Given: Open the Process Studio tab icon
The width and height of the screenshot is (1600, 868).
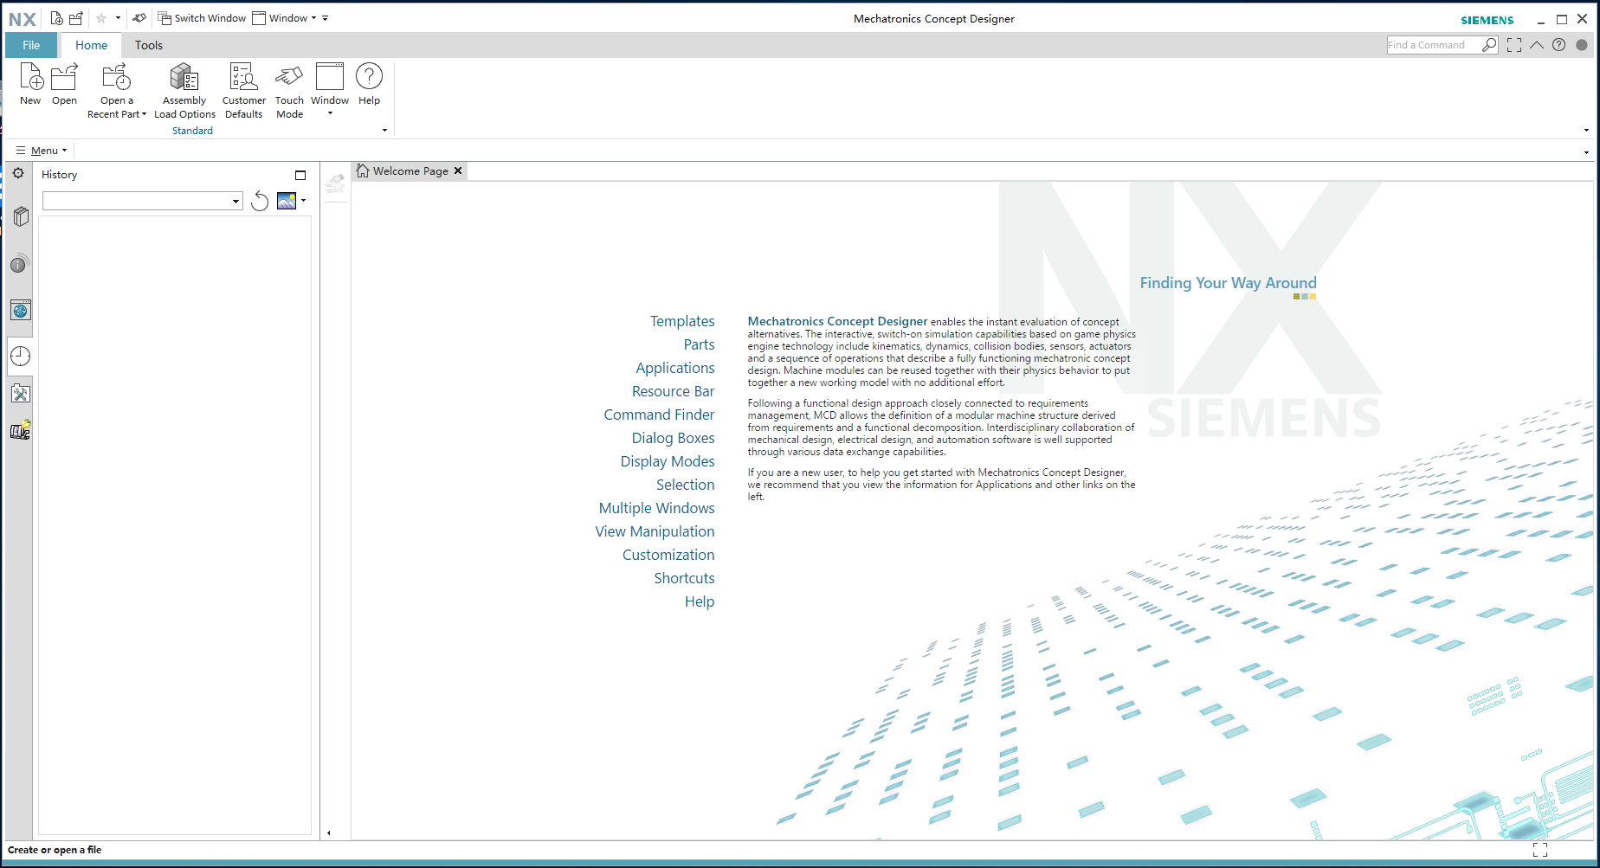Looking at the screenshot, I should 21,394.
